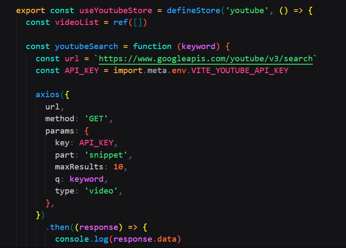Image resolution: width=346 pixels, height=248 pixels.
Task: Click the type property name
Action: click(x=64, y=191)
